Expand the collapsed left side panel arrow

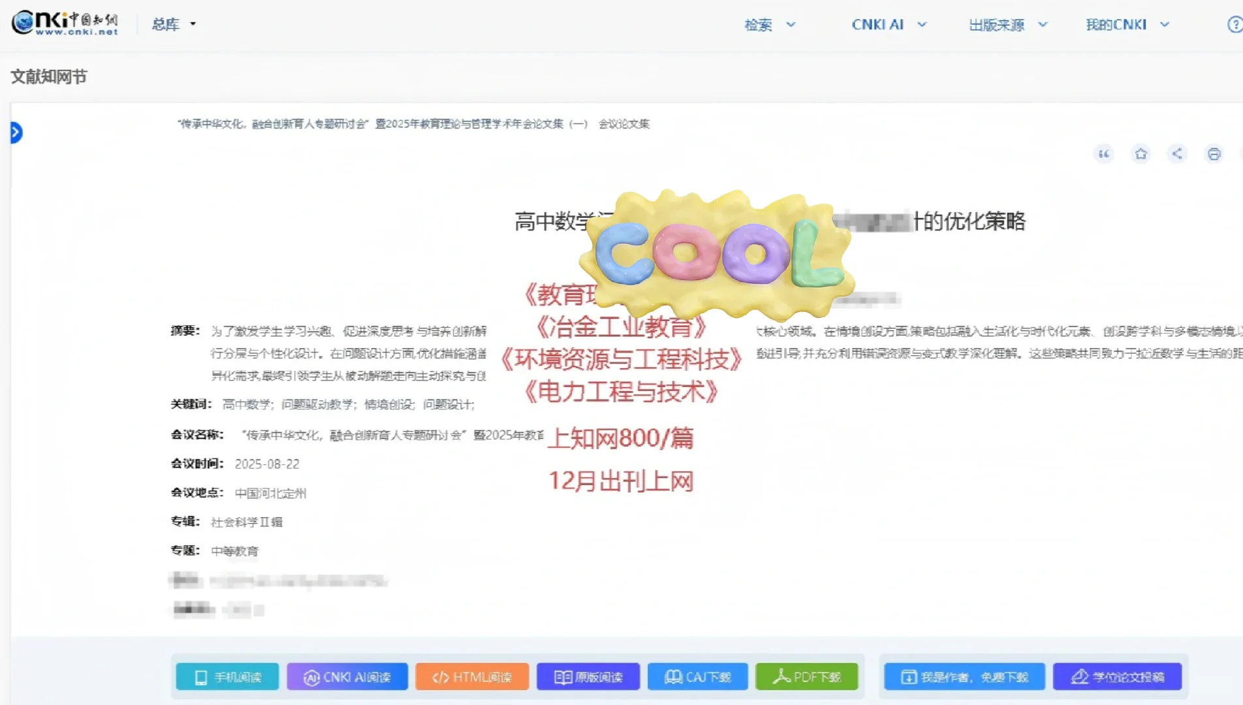pos(15,132)
